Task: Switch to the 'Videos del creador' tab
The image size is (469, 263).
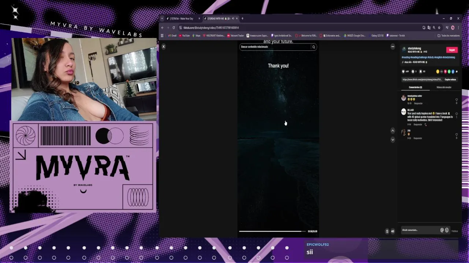Action: point(444,87)
